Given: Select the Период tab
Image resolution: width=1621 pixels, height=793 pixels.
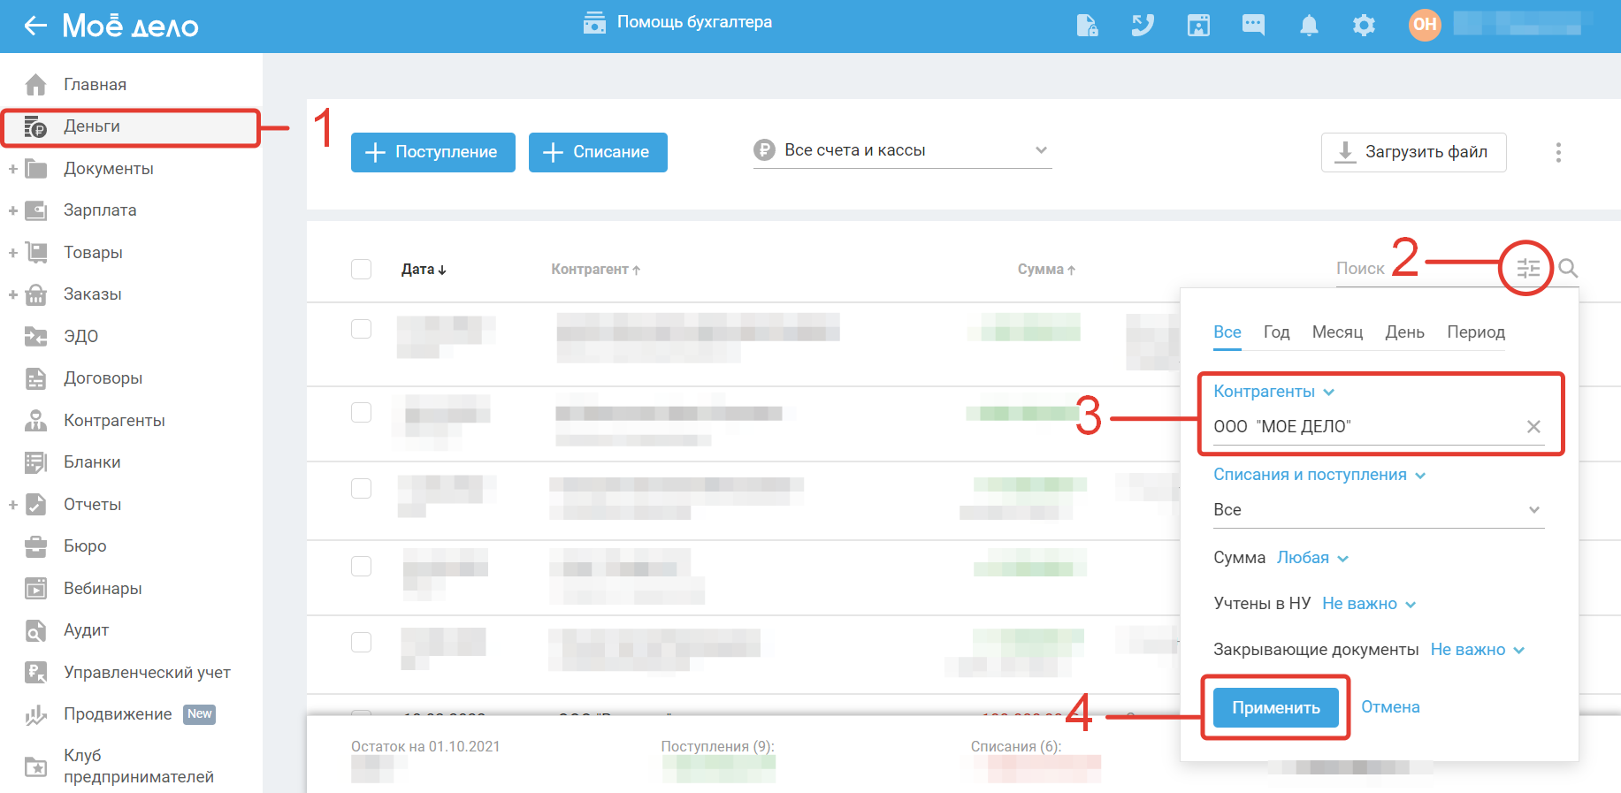Looking at the screenshot, I should pos(1476,332).
